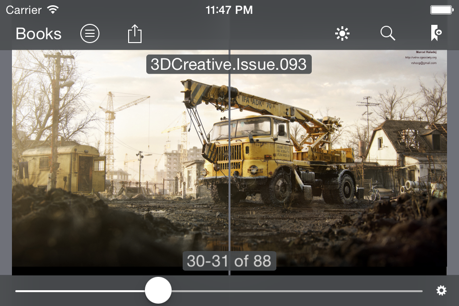459x306 pixels.
Task: Click the title "3DCreative.Issue.093" overlay
Action: coord(229,64)
